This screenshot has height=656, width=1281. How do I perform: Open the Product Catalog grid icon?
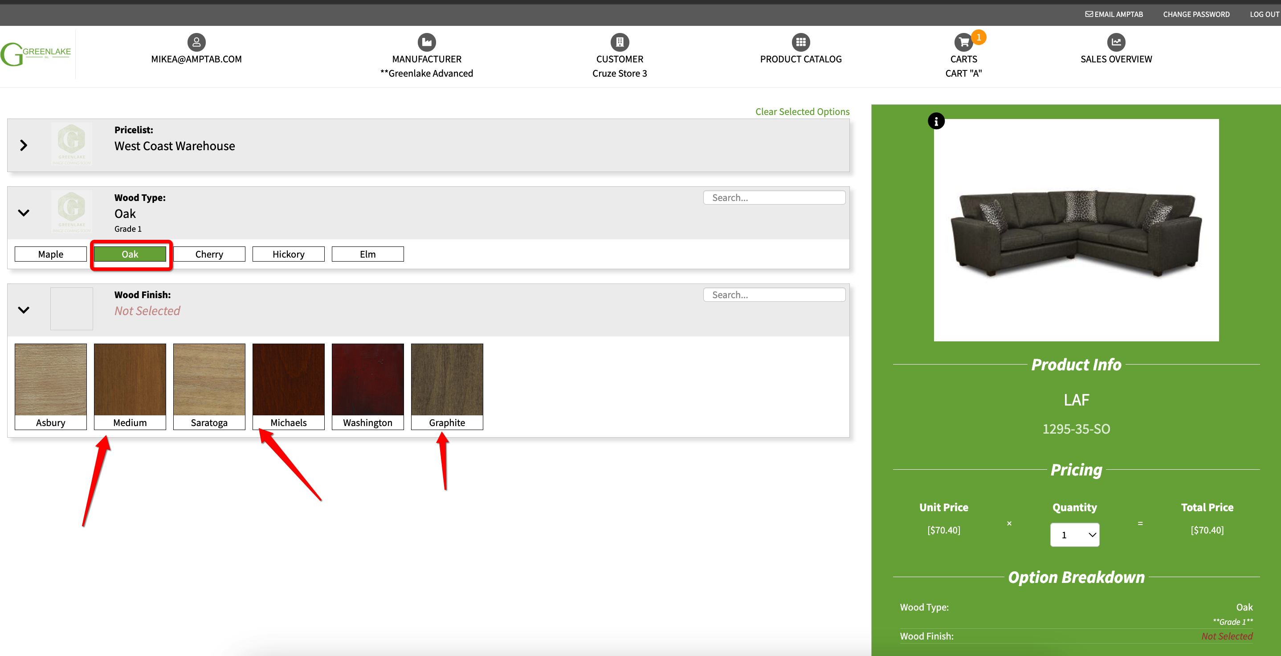(x=800, y=42)
